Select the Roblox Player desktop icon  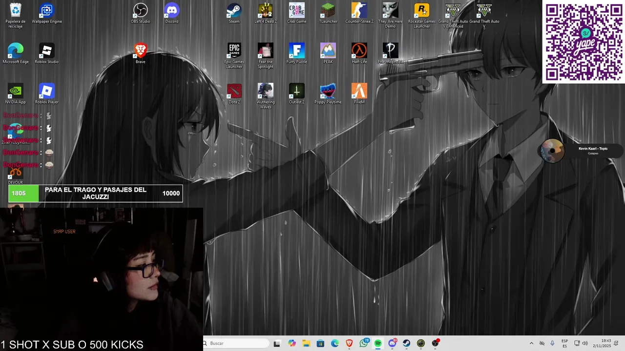pos(47,94)
